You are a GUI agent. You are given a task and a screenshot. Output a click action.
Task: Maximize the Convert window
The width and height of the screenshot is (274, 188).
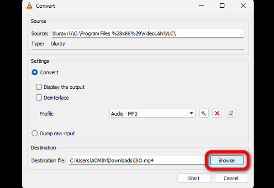click(x=222, y=5)
